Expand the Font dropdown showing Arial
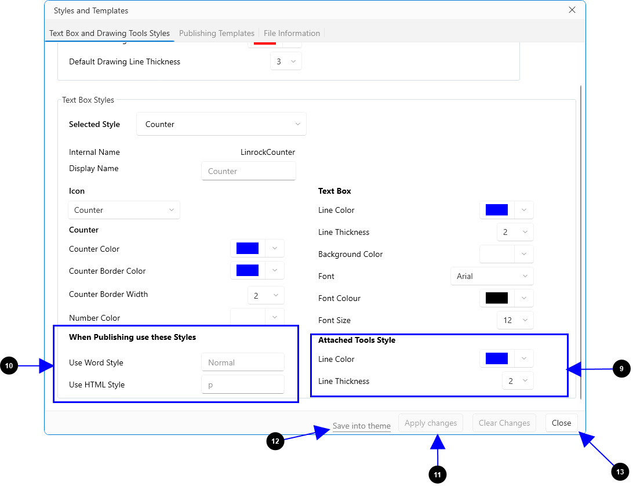The height and width of the screenshot is (486, 633). point(492,276)
